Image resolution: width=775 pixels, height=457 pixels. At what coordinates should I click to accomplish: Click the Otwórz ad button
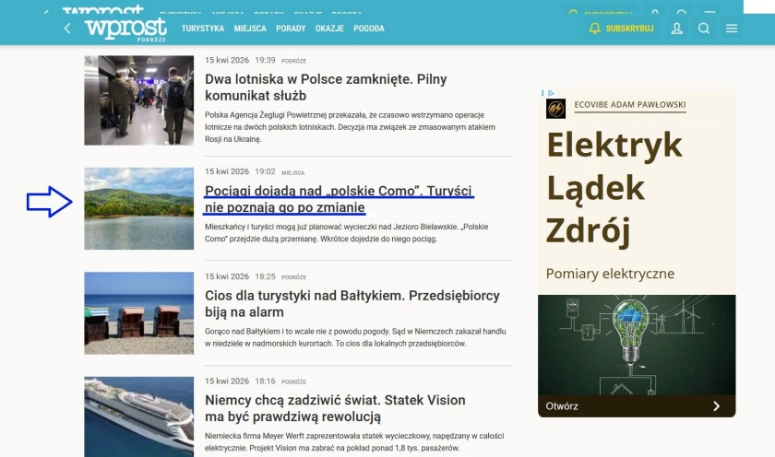coord(562,406)
